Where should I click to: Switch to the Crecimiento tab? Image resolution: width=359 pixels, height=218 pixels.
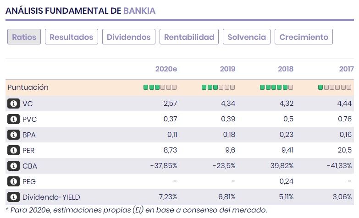coord(304,37)
